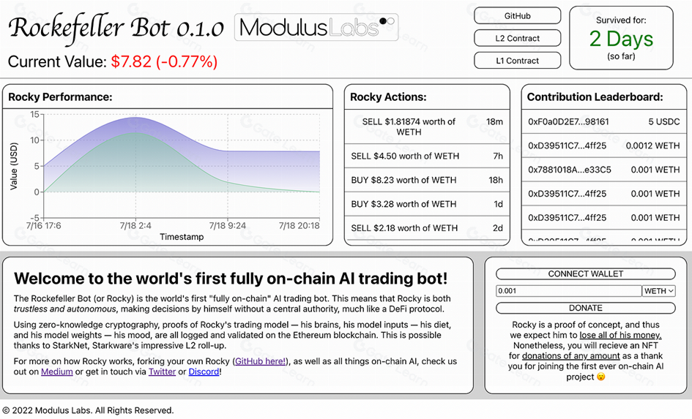Follow the 'GitHub here!' link
Screen dimensions: 692x419
click(x=261, y=361)
